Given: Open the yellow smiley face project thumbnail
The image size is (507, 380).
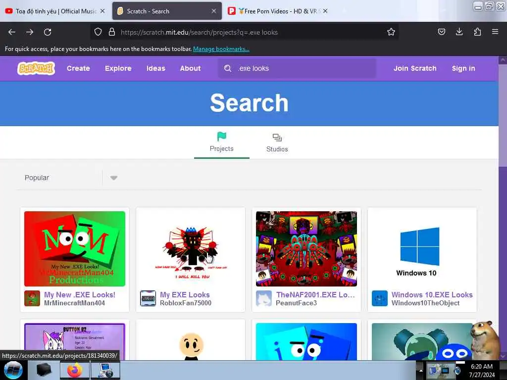Looking at the screenshot, I should tap(191, 341).
